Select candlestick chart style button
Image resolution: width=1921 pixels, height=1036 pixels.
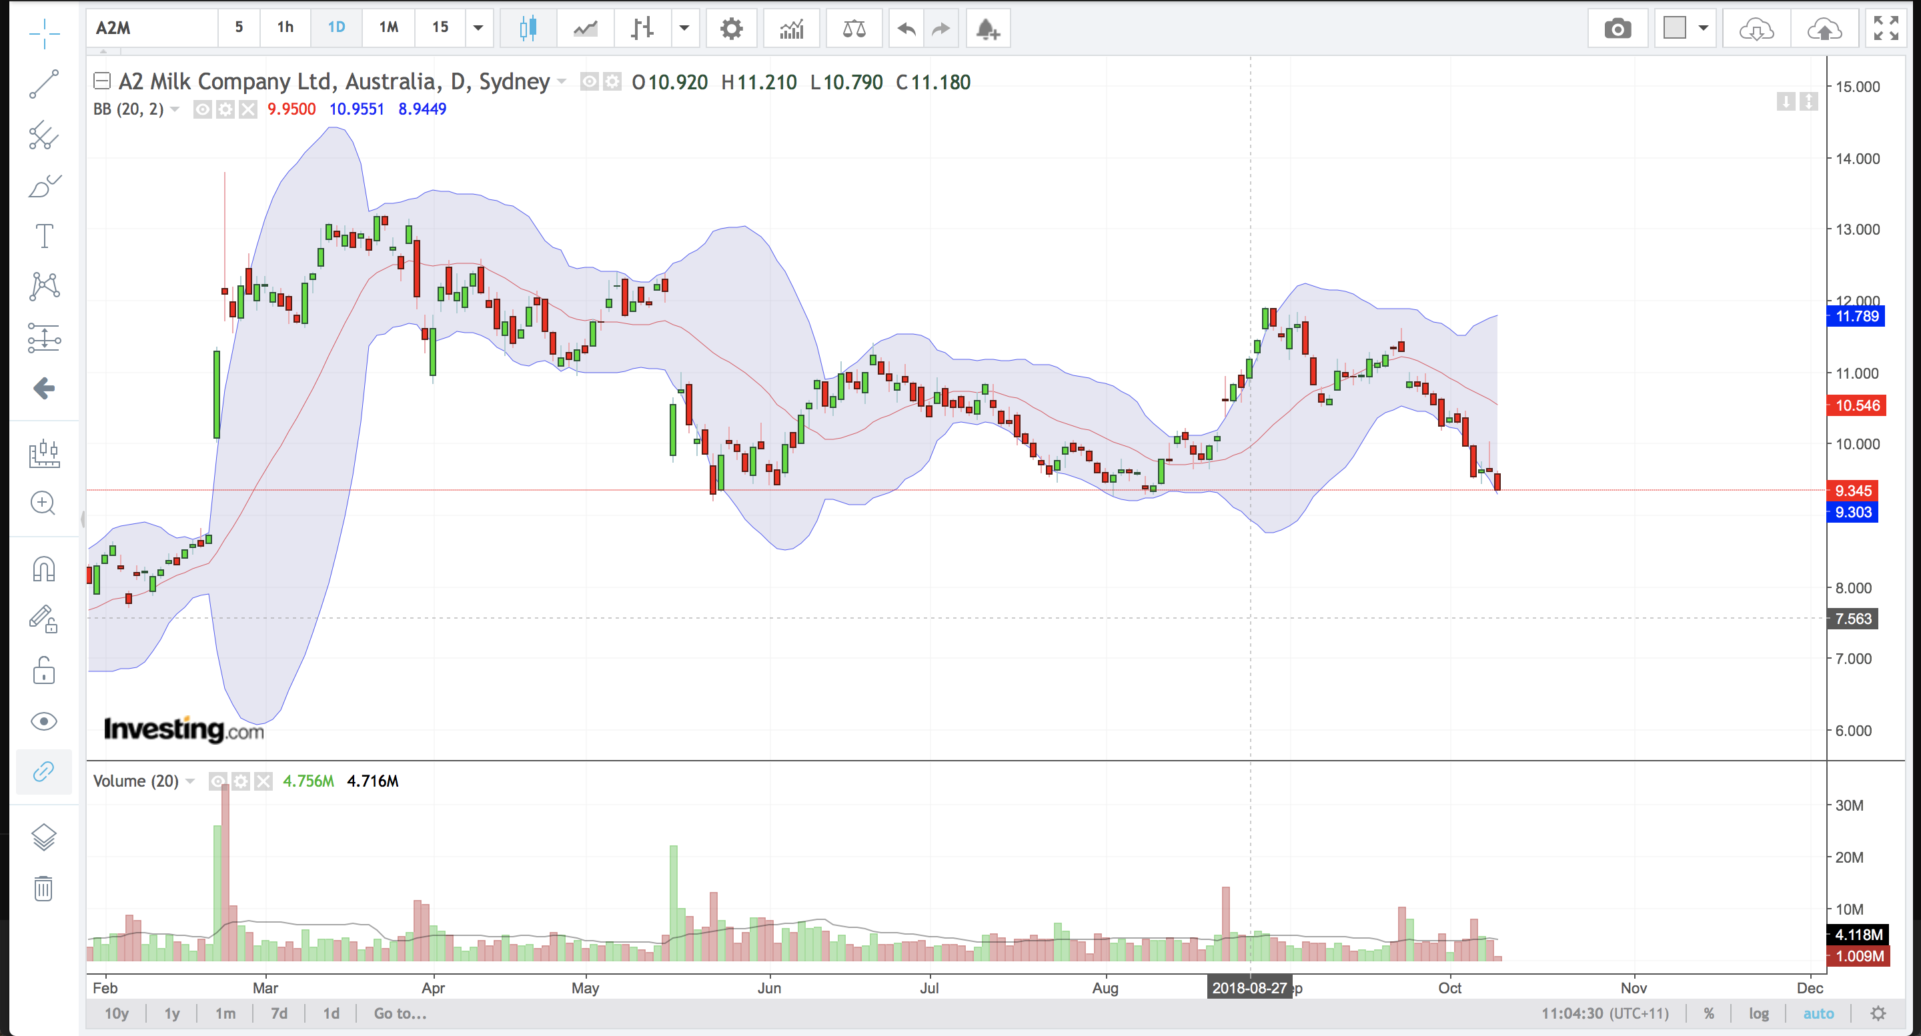coord(528,28)
